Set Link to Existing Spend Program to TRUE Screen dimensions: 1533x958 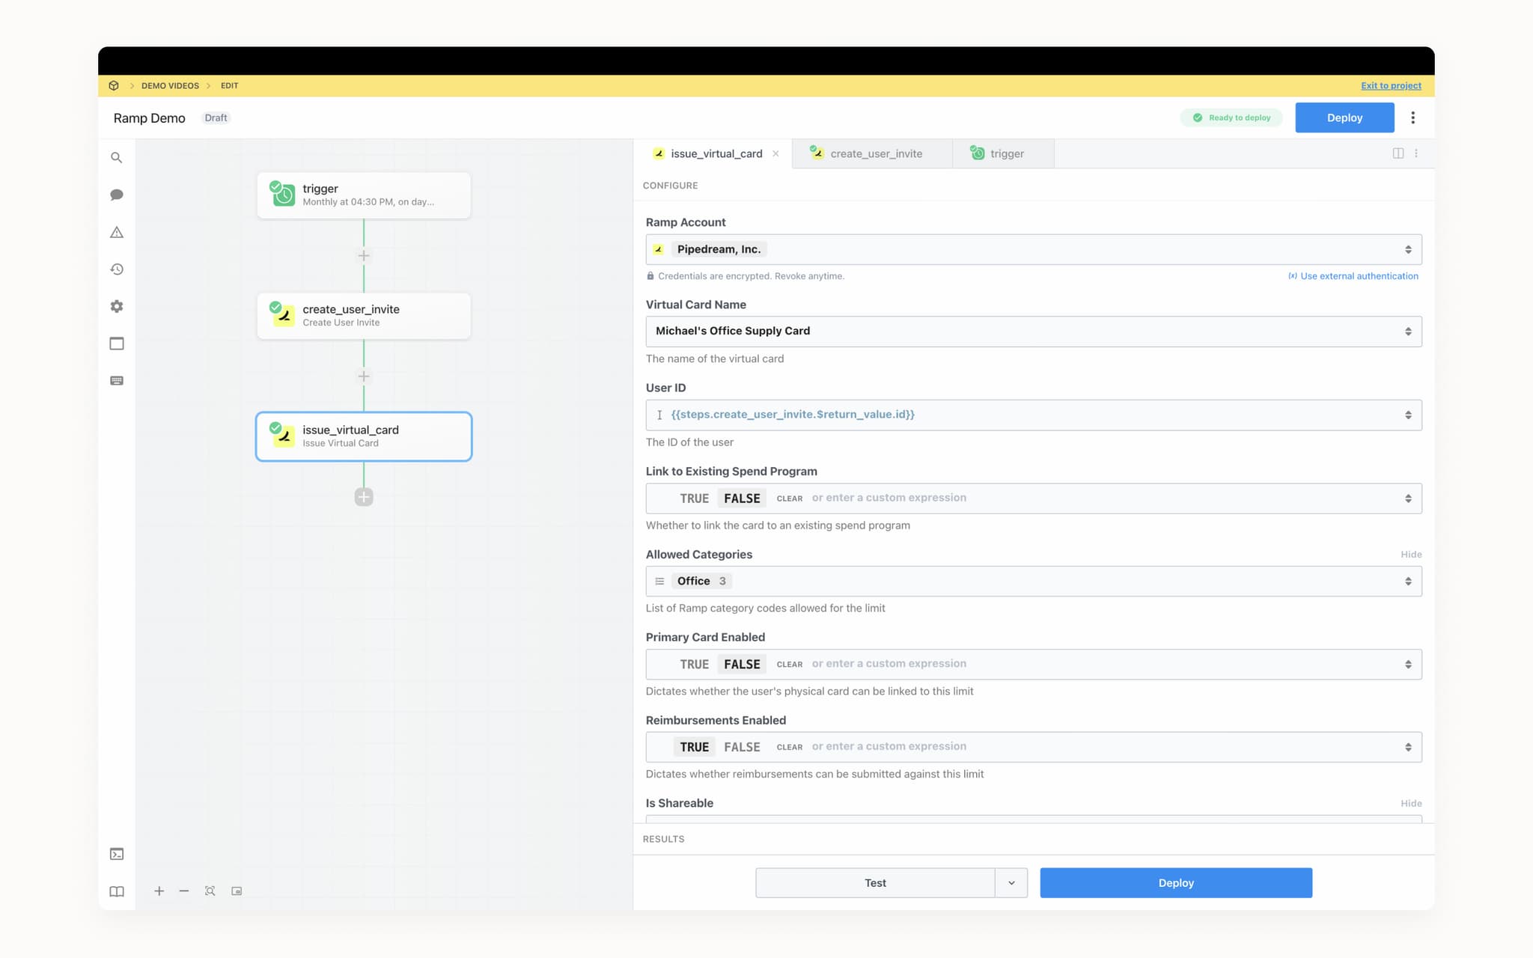(x=694, y=498)
